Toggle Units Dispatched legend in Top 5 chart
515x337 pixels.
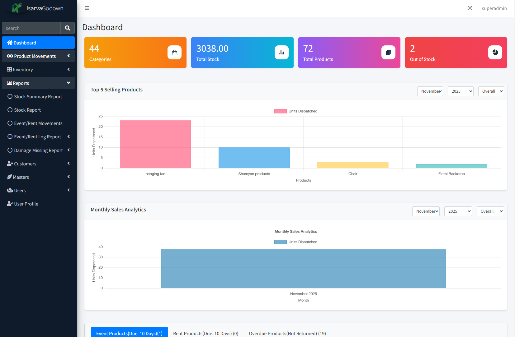[295, 111]
